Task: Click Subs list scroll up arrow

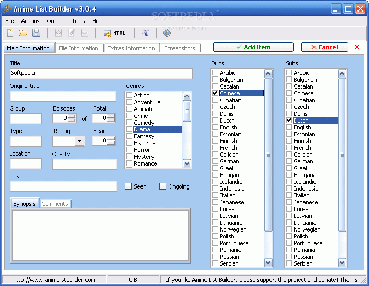Action: pos(342,74)
